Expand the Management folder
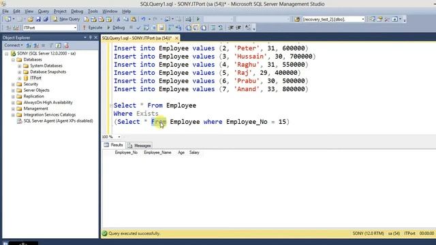The width and height of the screenshot is (436, 245). coord(13,109)
